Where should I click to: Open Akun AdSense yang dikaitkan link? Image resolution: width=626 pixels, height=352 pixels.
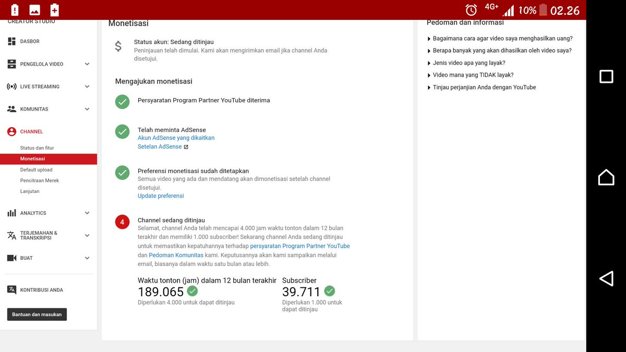click(176, 138)
